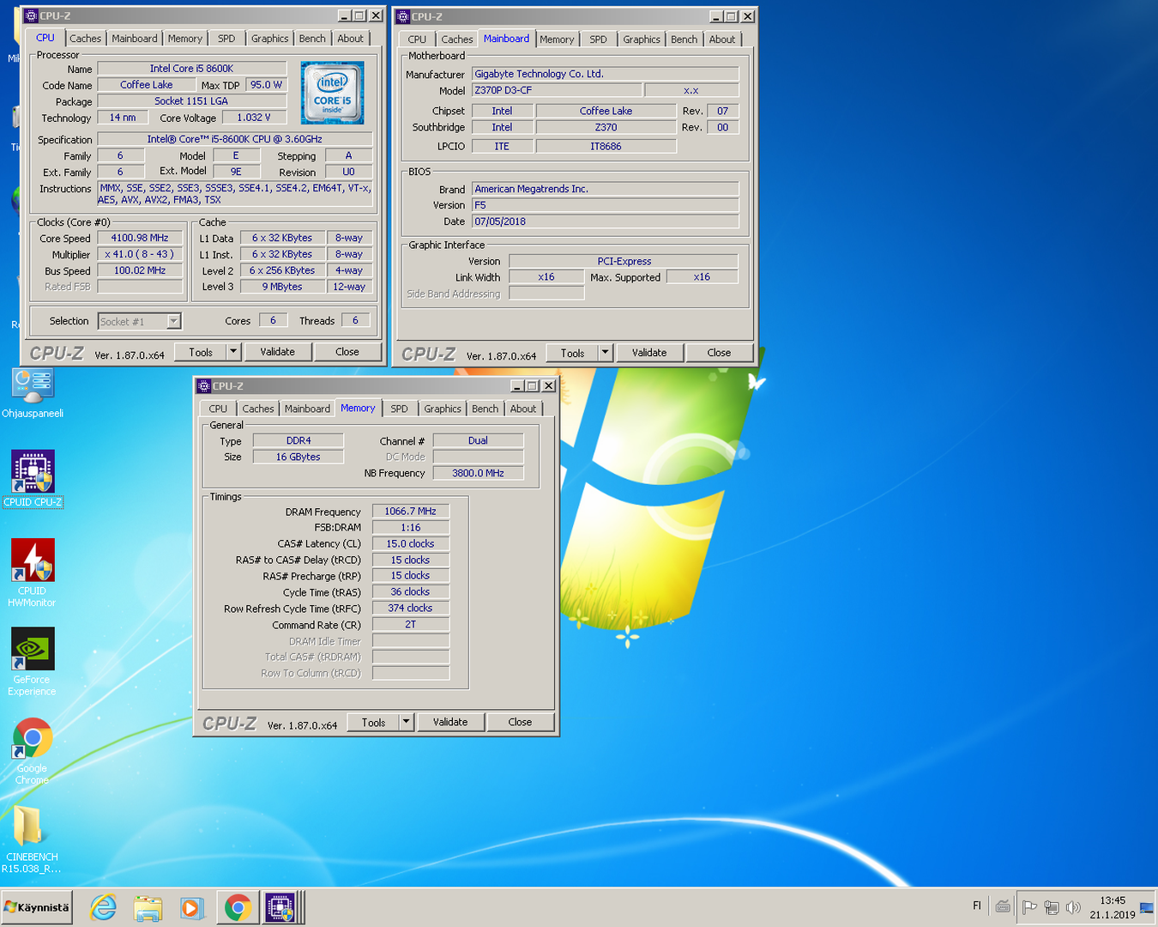Click Tools button in Memory window

pos(374,722)
